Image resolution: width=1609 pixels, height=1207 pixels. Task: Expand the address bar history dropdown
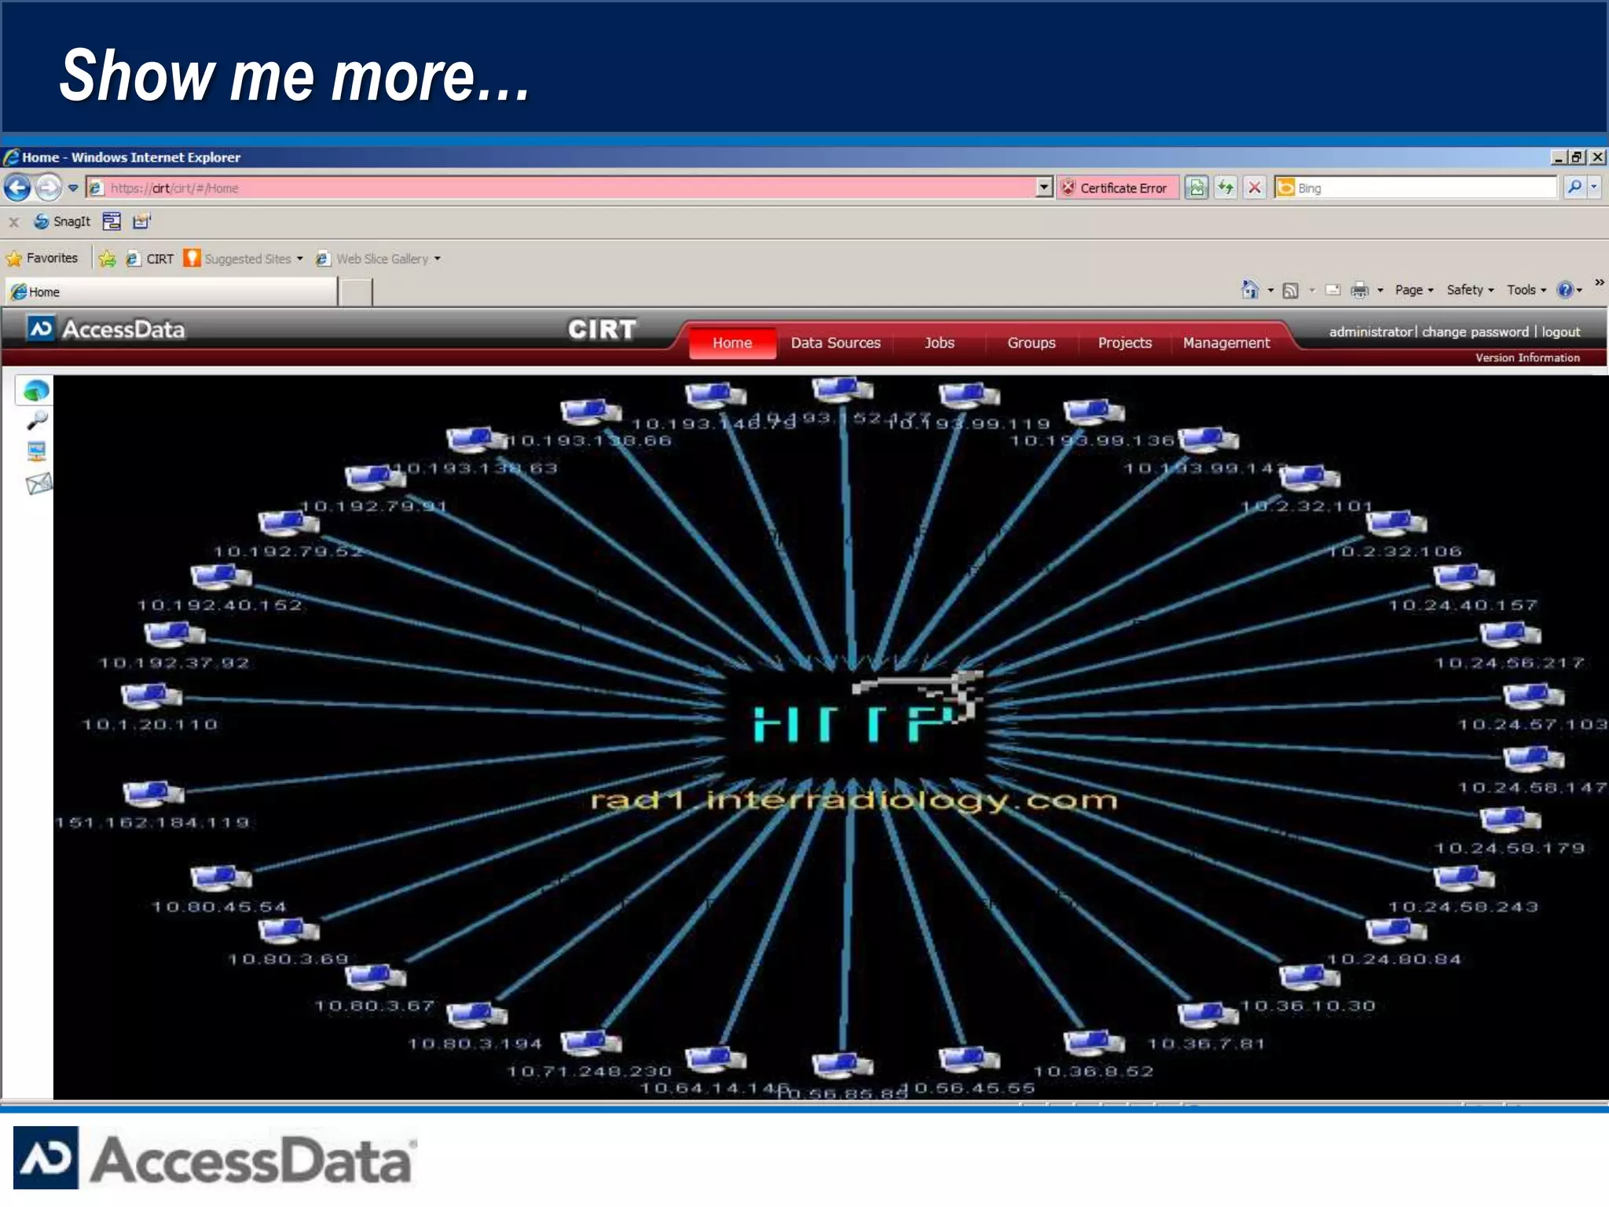point(1043,188)
